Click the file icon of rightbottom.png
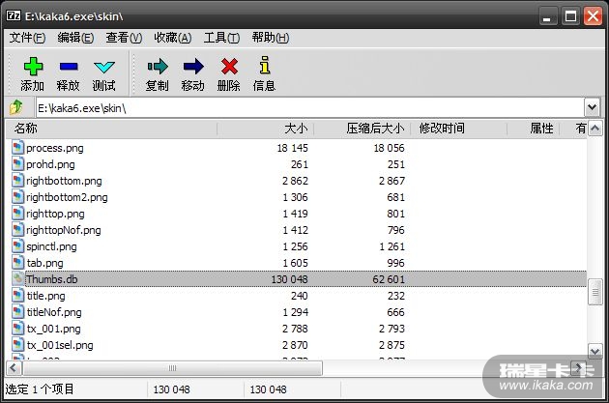The image size is (609, 403). tap(17, 181)
